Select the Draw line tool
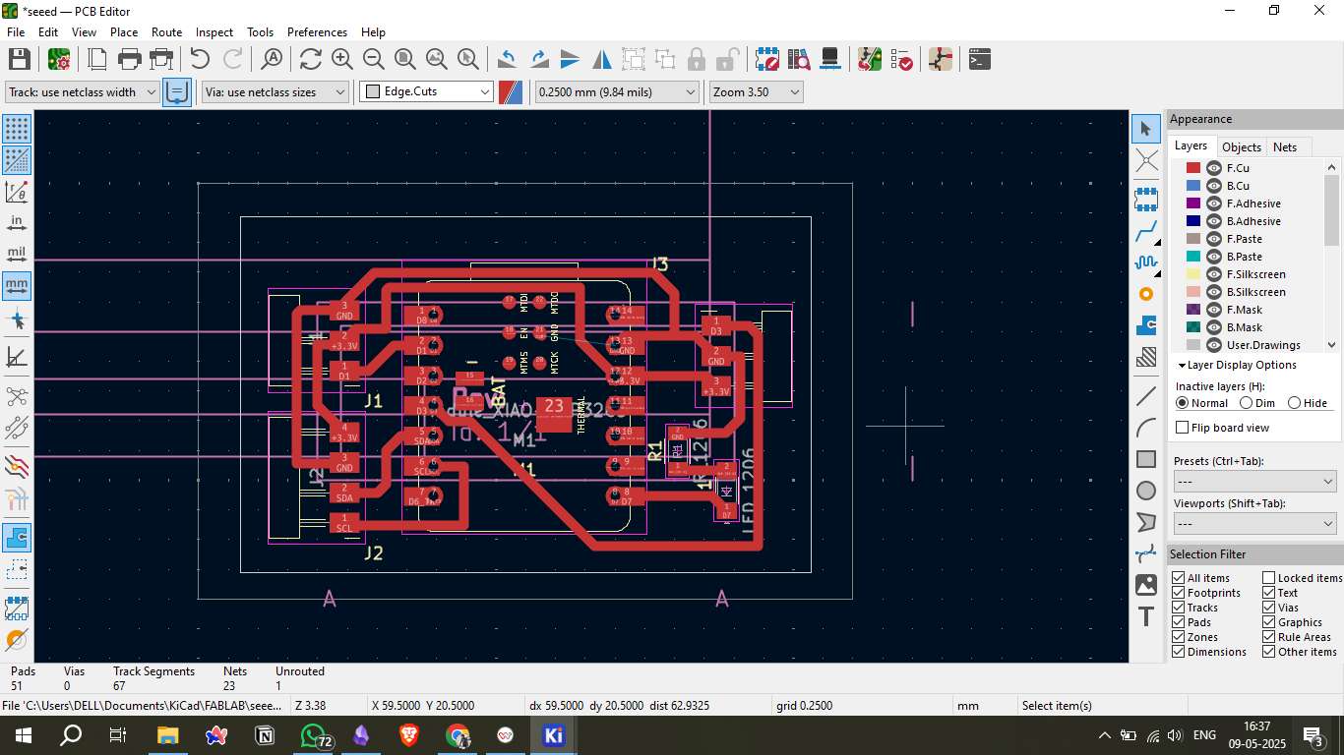The width and height of the screenshot is (1344, 755). 1146,396
